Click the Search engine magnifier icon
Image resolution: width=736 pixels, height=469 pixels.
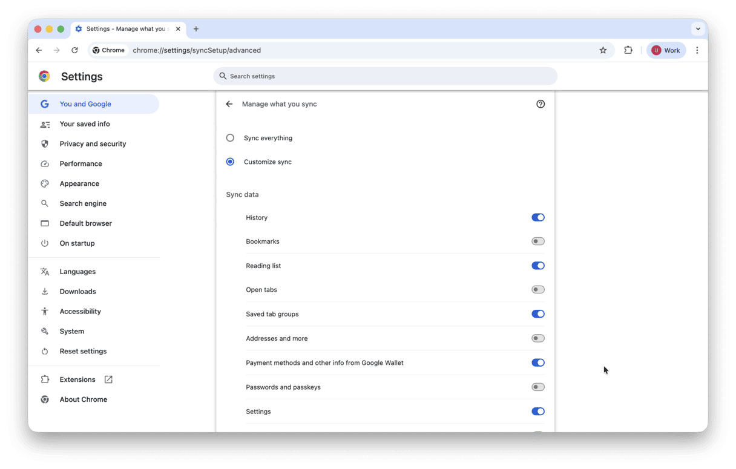click(x=45, y=203)
